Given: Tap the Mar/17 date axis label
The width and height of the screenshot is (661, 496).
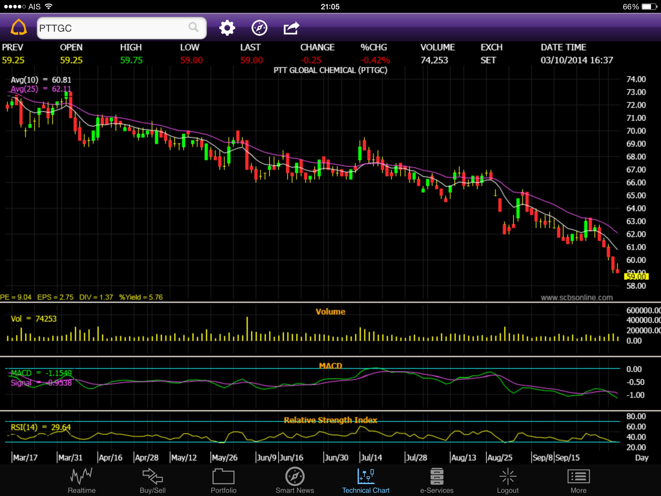Looking at the screenshot, I should (x=25, y=458).
